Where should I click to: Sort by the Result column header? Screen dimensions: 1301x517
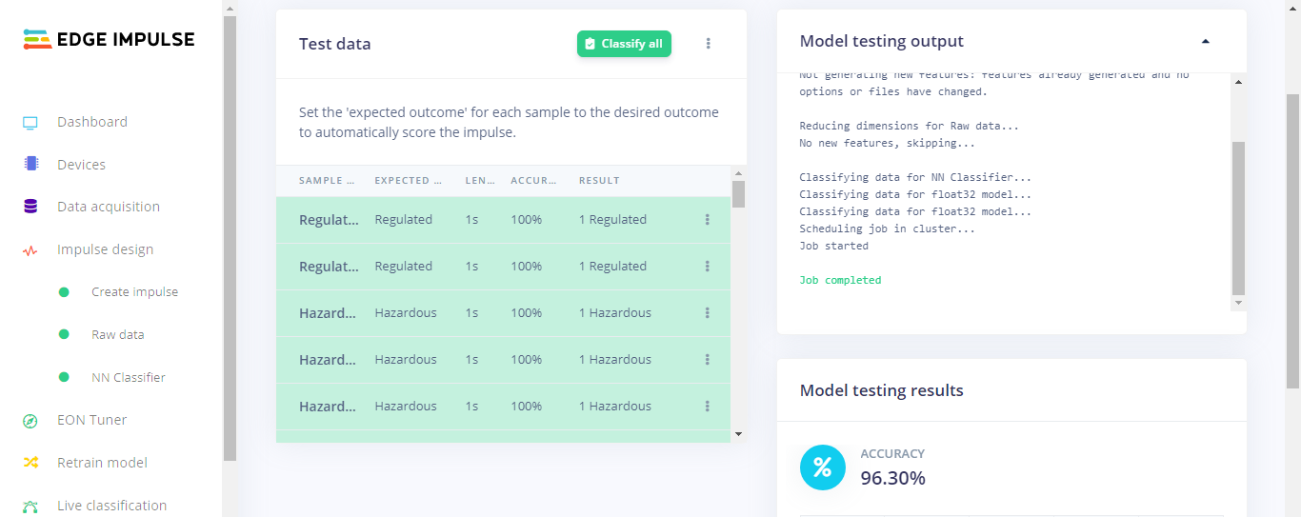point(599,181)
